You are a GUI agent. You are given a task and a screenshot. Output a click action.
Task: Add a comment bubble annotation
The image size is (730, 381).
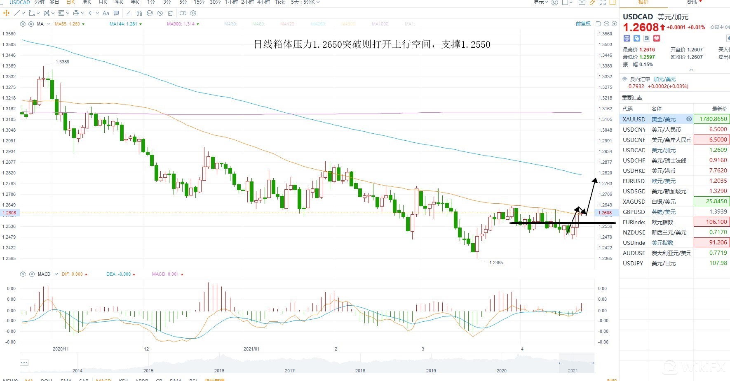(x=116, y=13)
